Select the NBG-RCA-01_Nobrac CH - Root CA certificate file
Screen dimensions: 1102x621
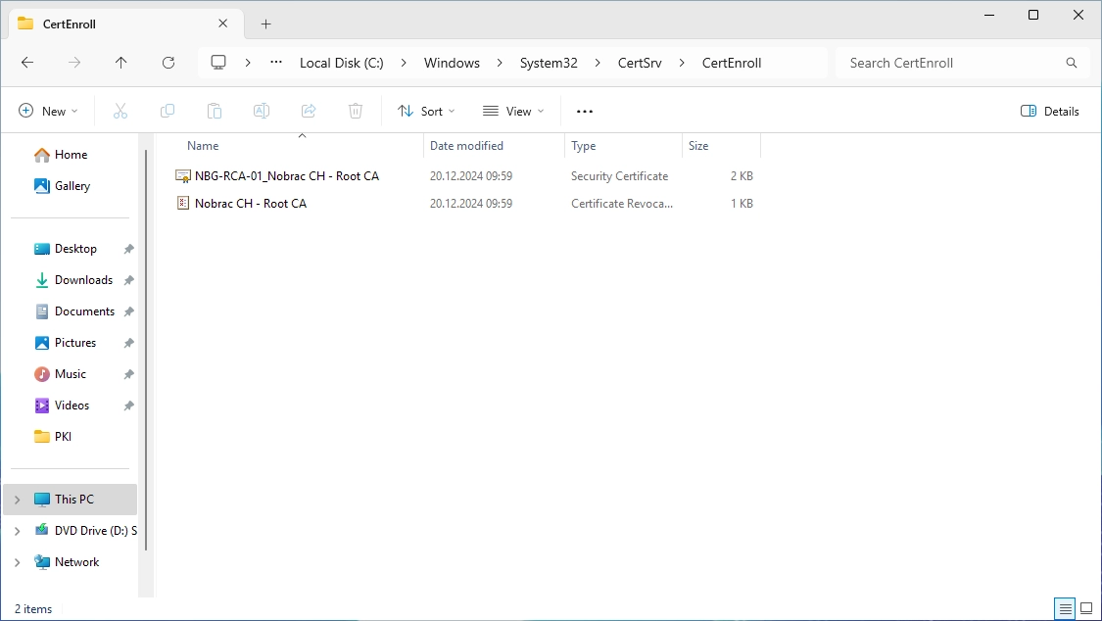pos(286,176)
